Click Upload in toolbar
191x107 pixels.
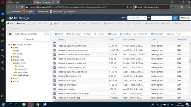coord(55,23)
